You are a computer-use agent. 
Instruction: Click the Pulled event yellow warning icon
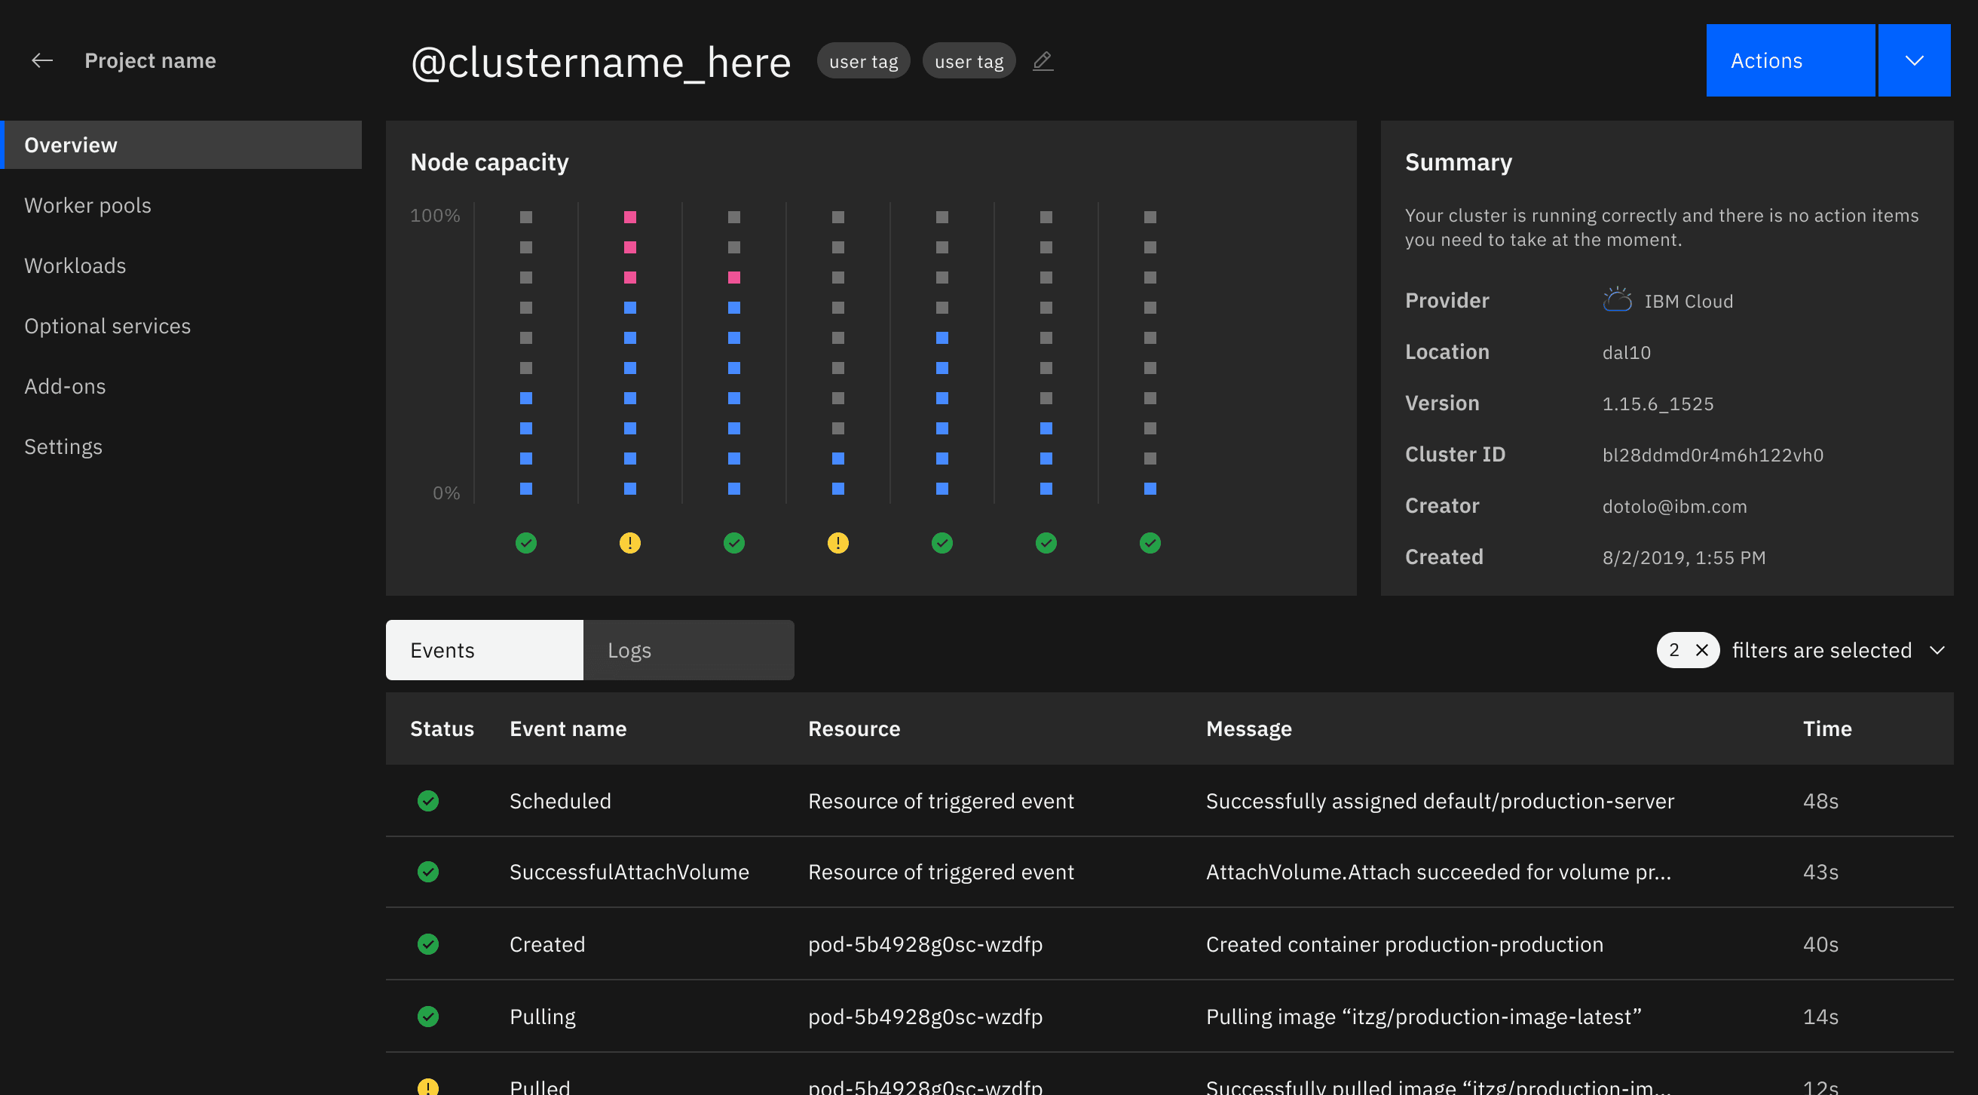427,1087
